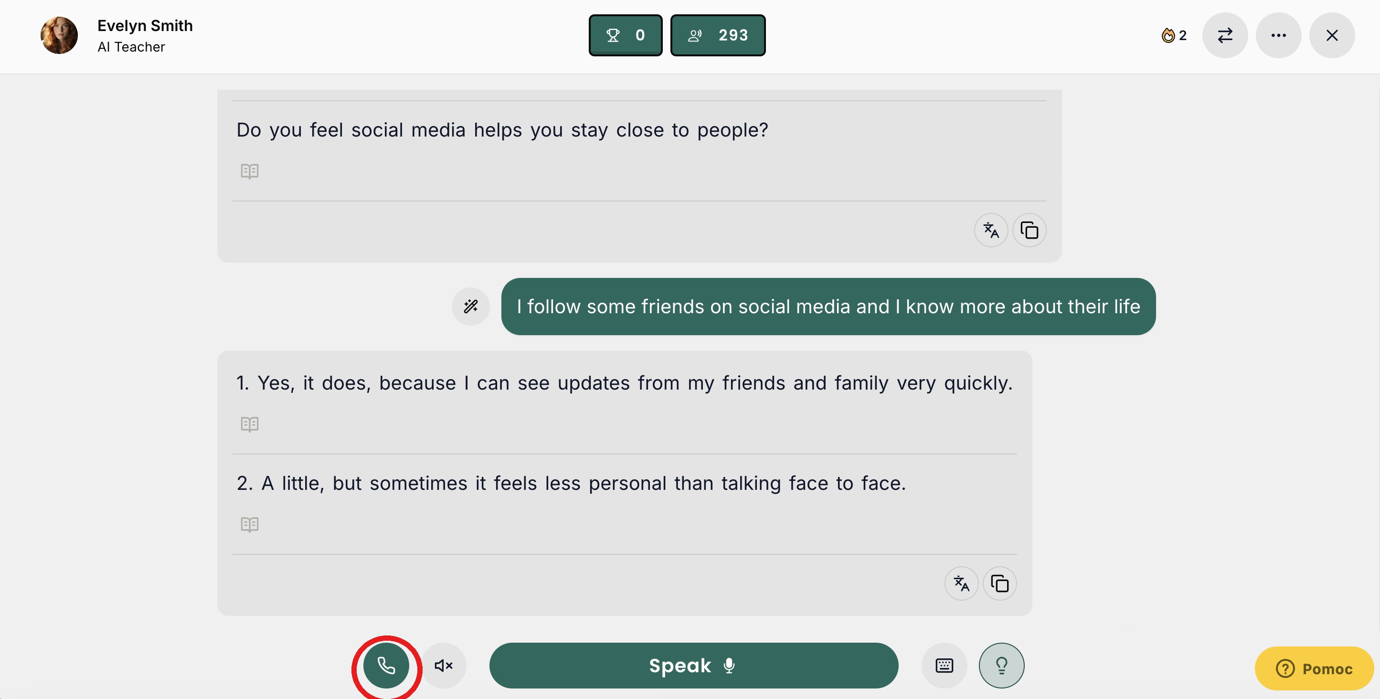Open the trophy score counter
Screen dimensions: 1380x699
(x=625, y=35)
